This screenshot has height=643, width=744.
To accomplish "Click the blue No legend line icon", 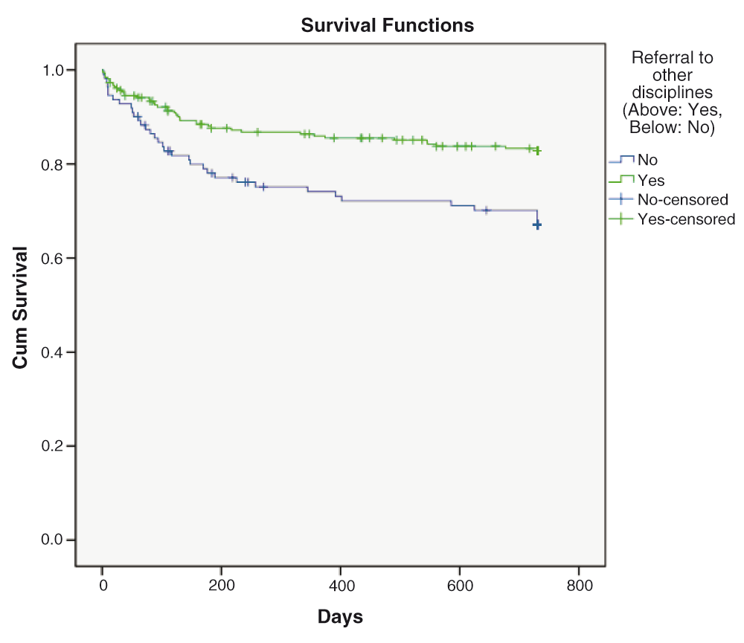I will click(x=621, y=159).
